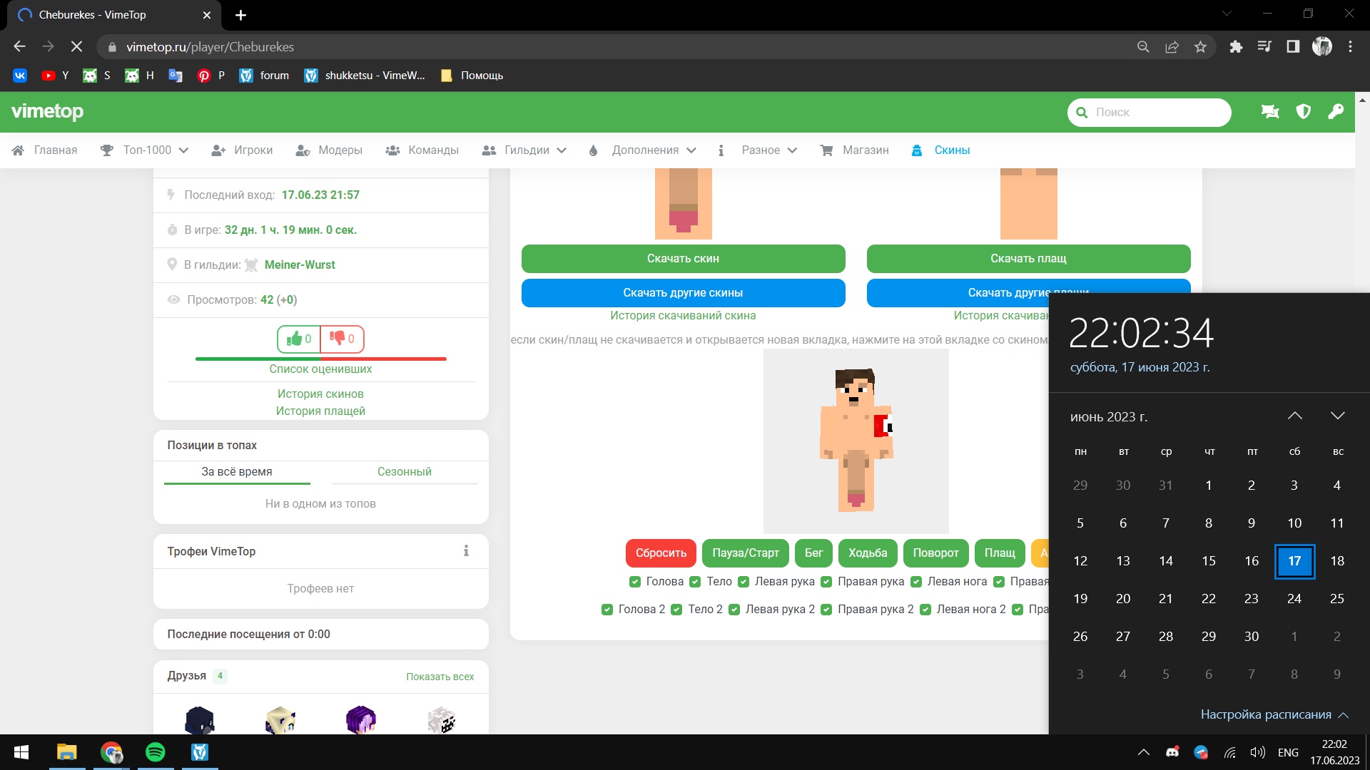Click the thumbs-up like button
This screenshot has width=1370, height=770.
click(x=299, y=339)
